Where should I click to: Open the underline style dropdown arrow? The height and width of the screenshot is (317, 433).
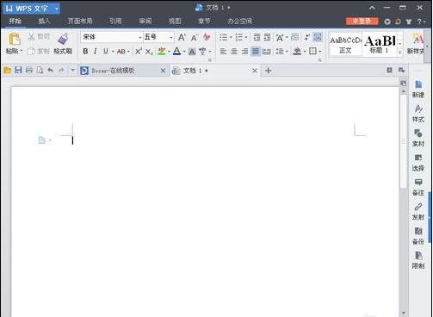(113, 52)
